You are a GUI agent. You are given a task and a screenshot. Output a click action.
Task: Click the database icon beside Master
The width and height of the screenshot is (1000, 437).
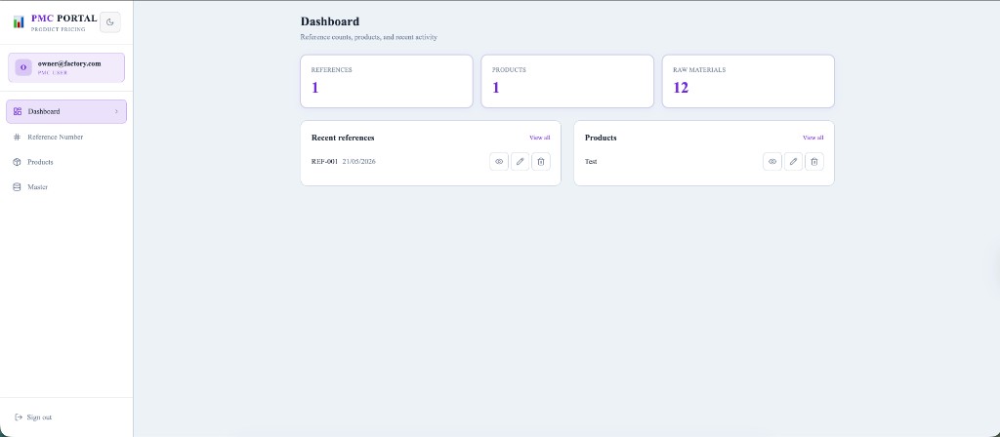tap(18, 187)
